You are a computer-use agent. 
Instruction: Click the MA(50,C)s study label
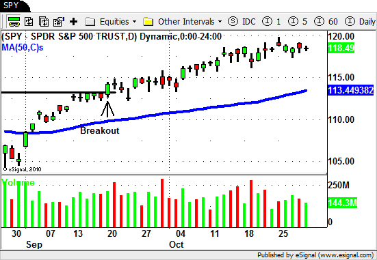pos(23,48)
